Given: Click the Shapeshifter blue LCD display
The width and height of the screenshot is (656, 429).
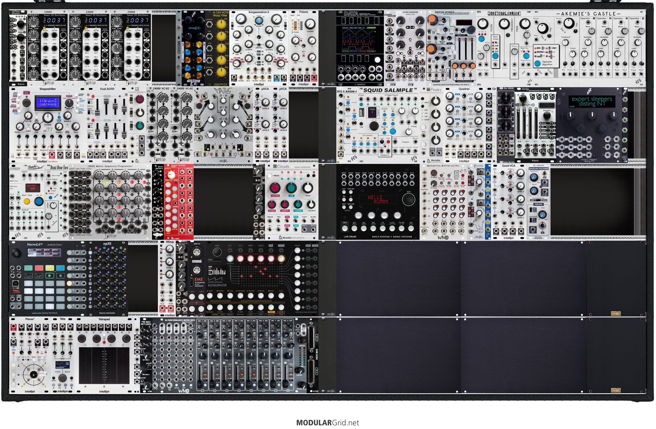Looking at the screenshot, I should pyautogui.click(x=48, y=103).
